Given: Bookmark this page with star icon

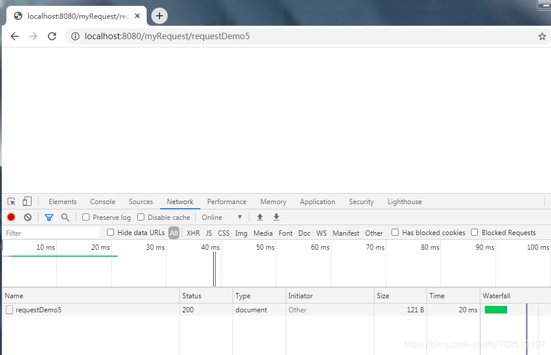Looking at the screenshot, I should [x=542, y=36].
